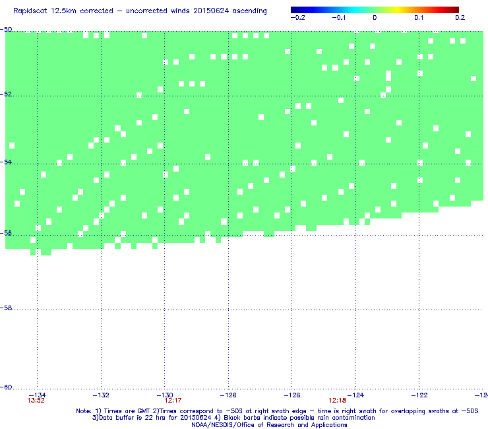The width and height of the screenshot is (488, 429).
Task: Click the longitude label -132
Action: [x=101, y=395]
